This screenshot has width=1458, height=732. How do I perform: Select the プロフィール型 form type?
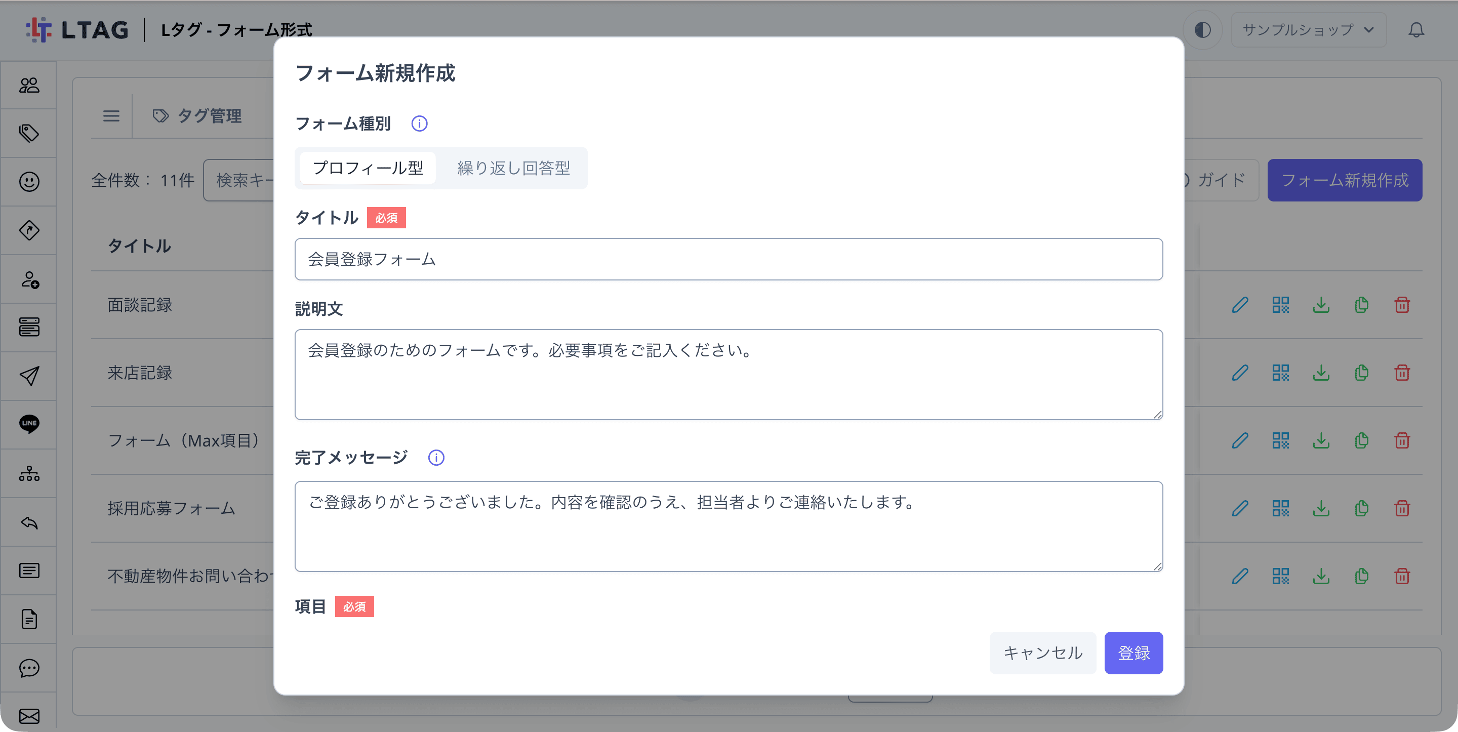368,168
